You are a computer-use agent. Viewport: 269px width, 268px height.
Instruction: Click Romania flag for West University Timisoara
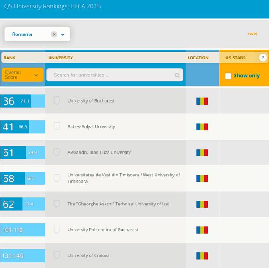(x=202, y=179)
